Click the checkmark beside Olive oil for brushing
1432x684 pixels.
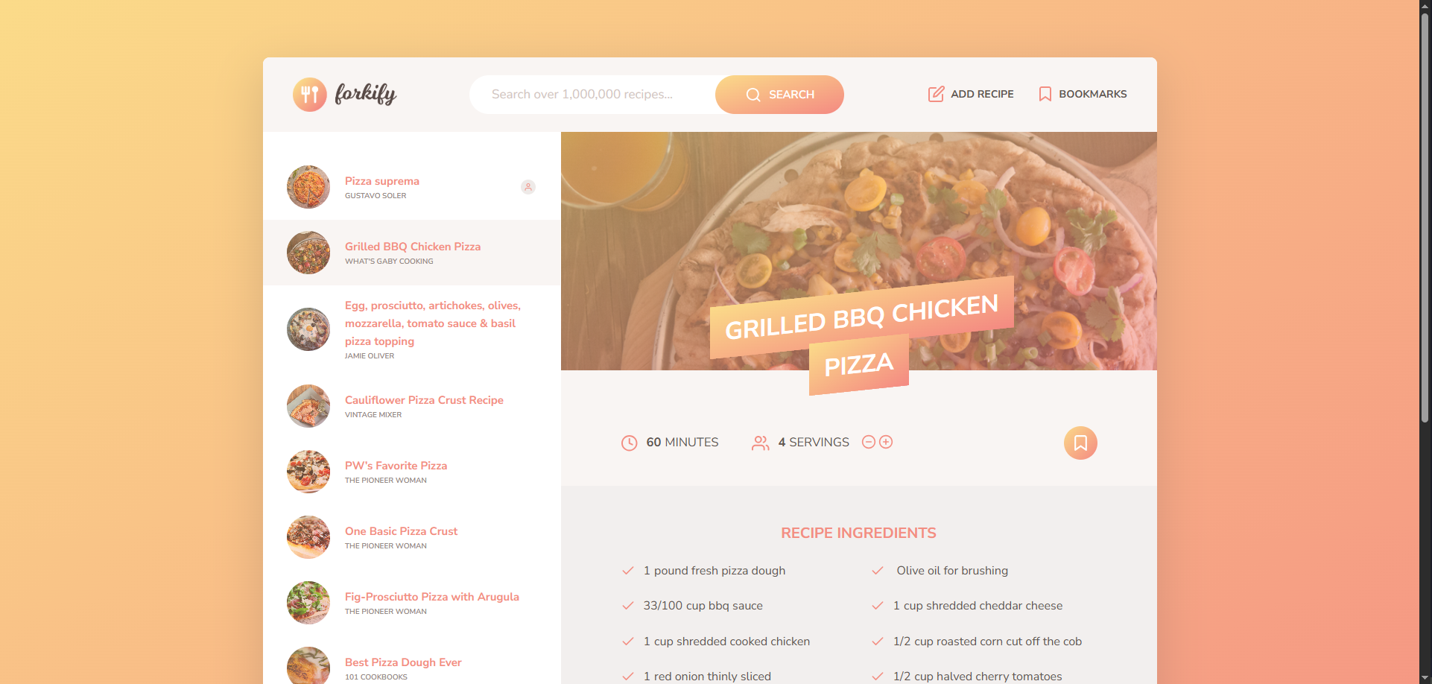878,571
